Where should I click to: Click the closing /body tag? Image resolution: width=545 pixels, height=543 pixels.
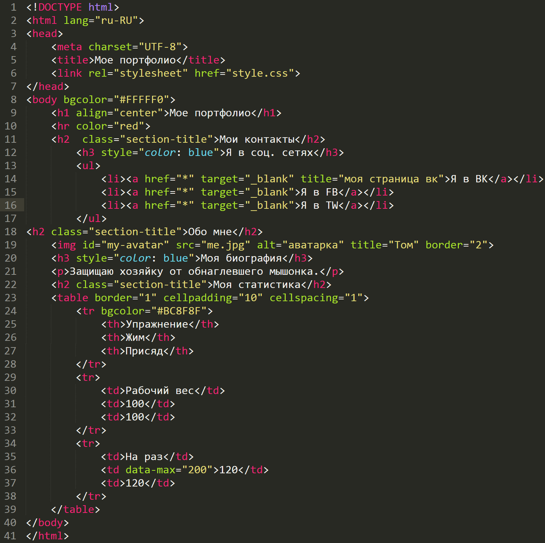48,523
